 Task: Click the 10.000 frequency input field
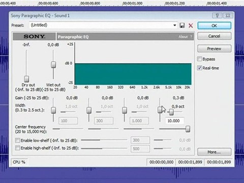click(x=174, y=121)
